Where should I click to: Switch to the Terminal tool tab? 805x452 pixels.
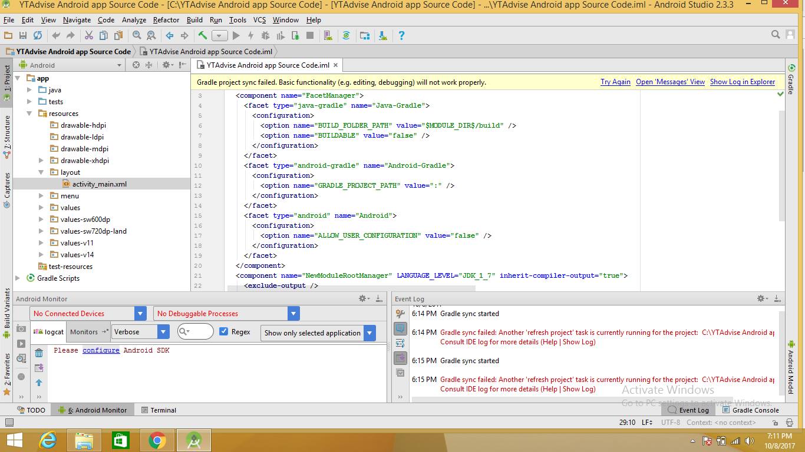[158, 410]
